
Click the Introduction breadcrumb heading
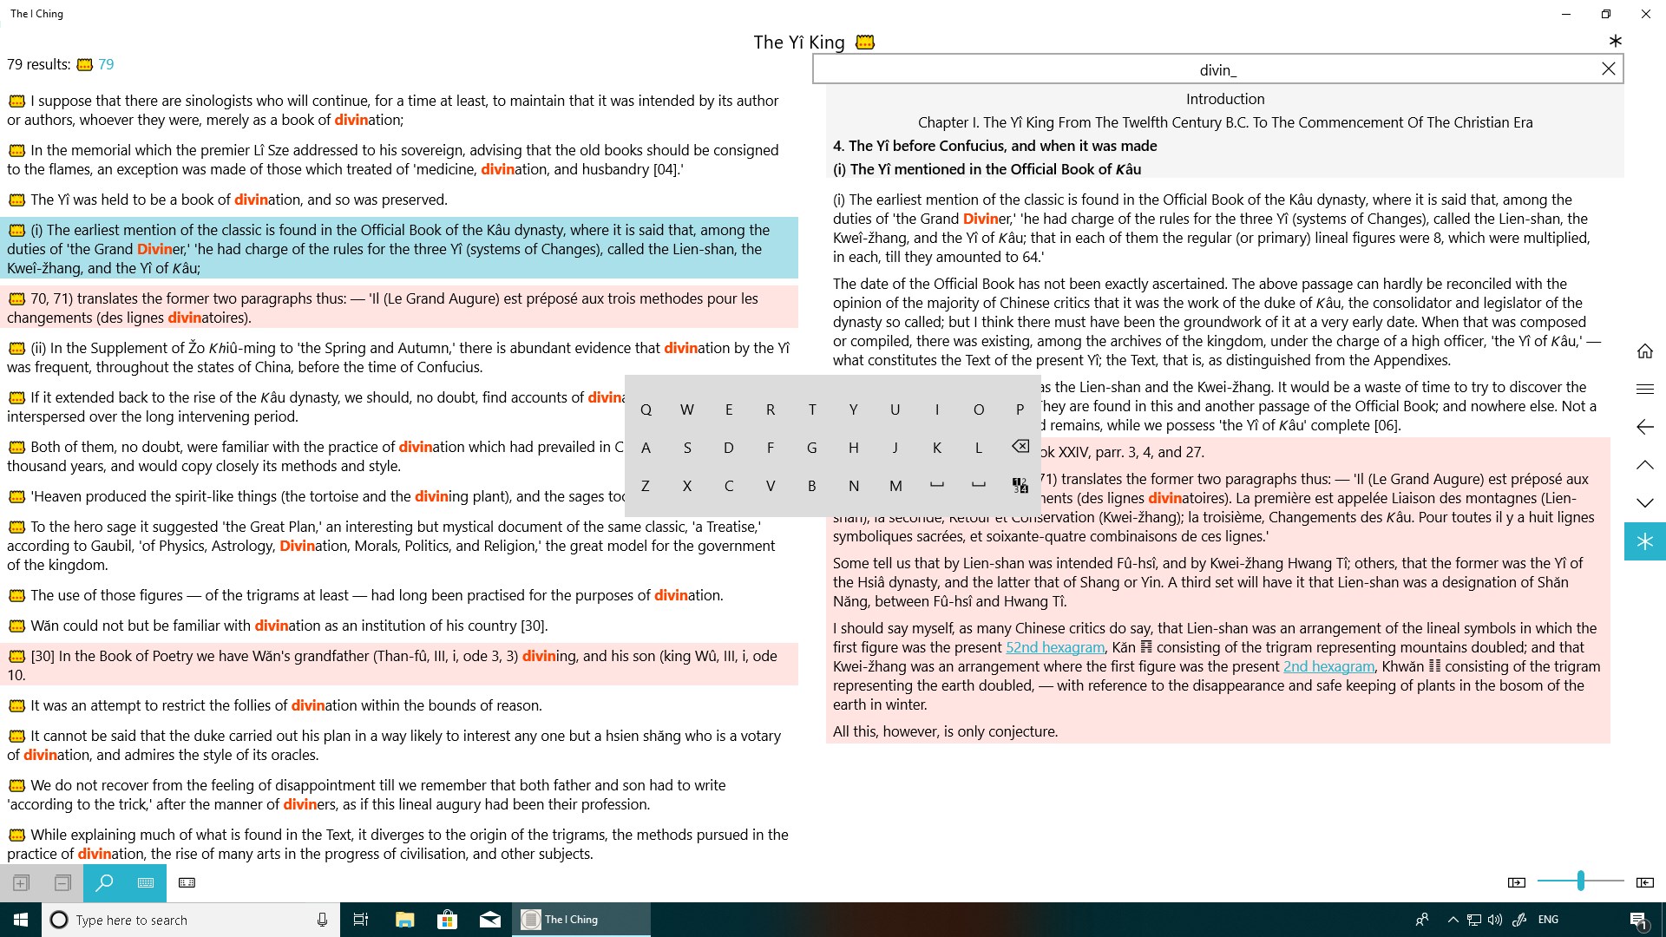(x=1224, y=99)
